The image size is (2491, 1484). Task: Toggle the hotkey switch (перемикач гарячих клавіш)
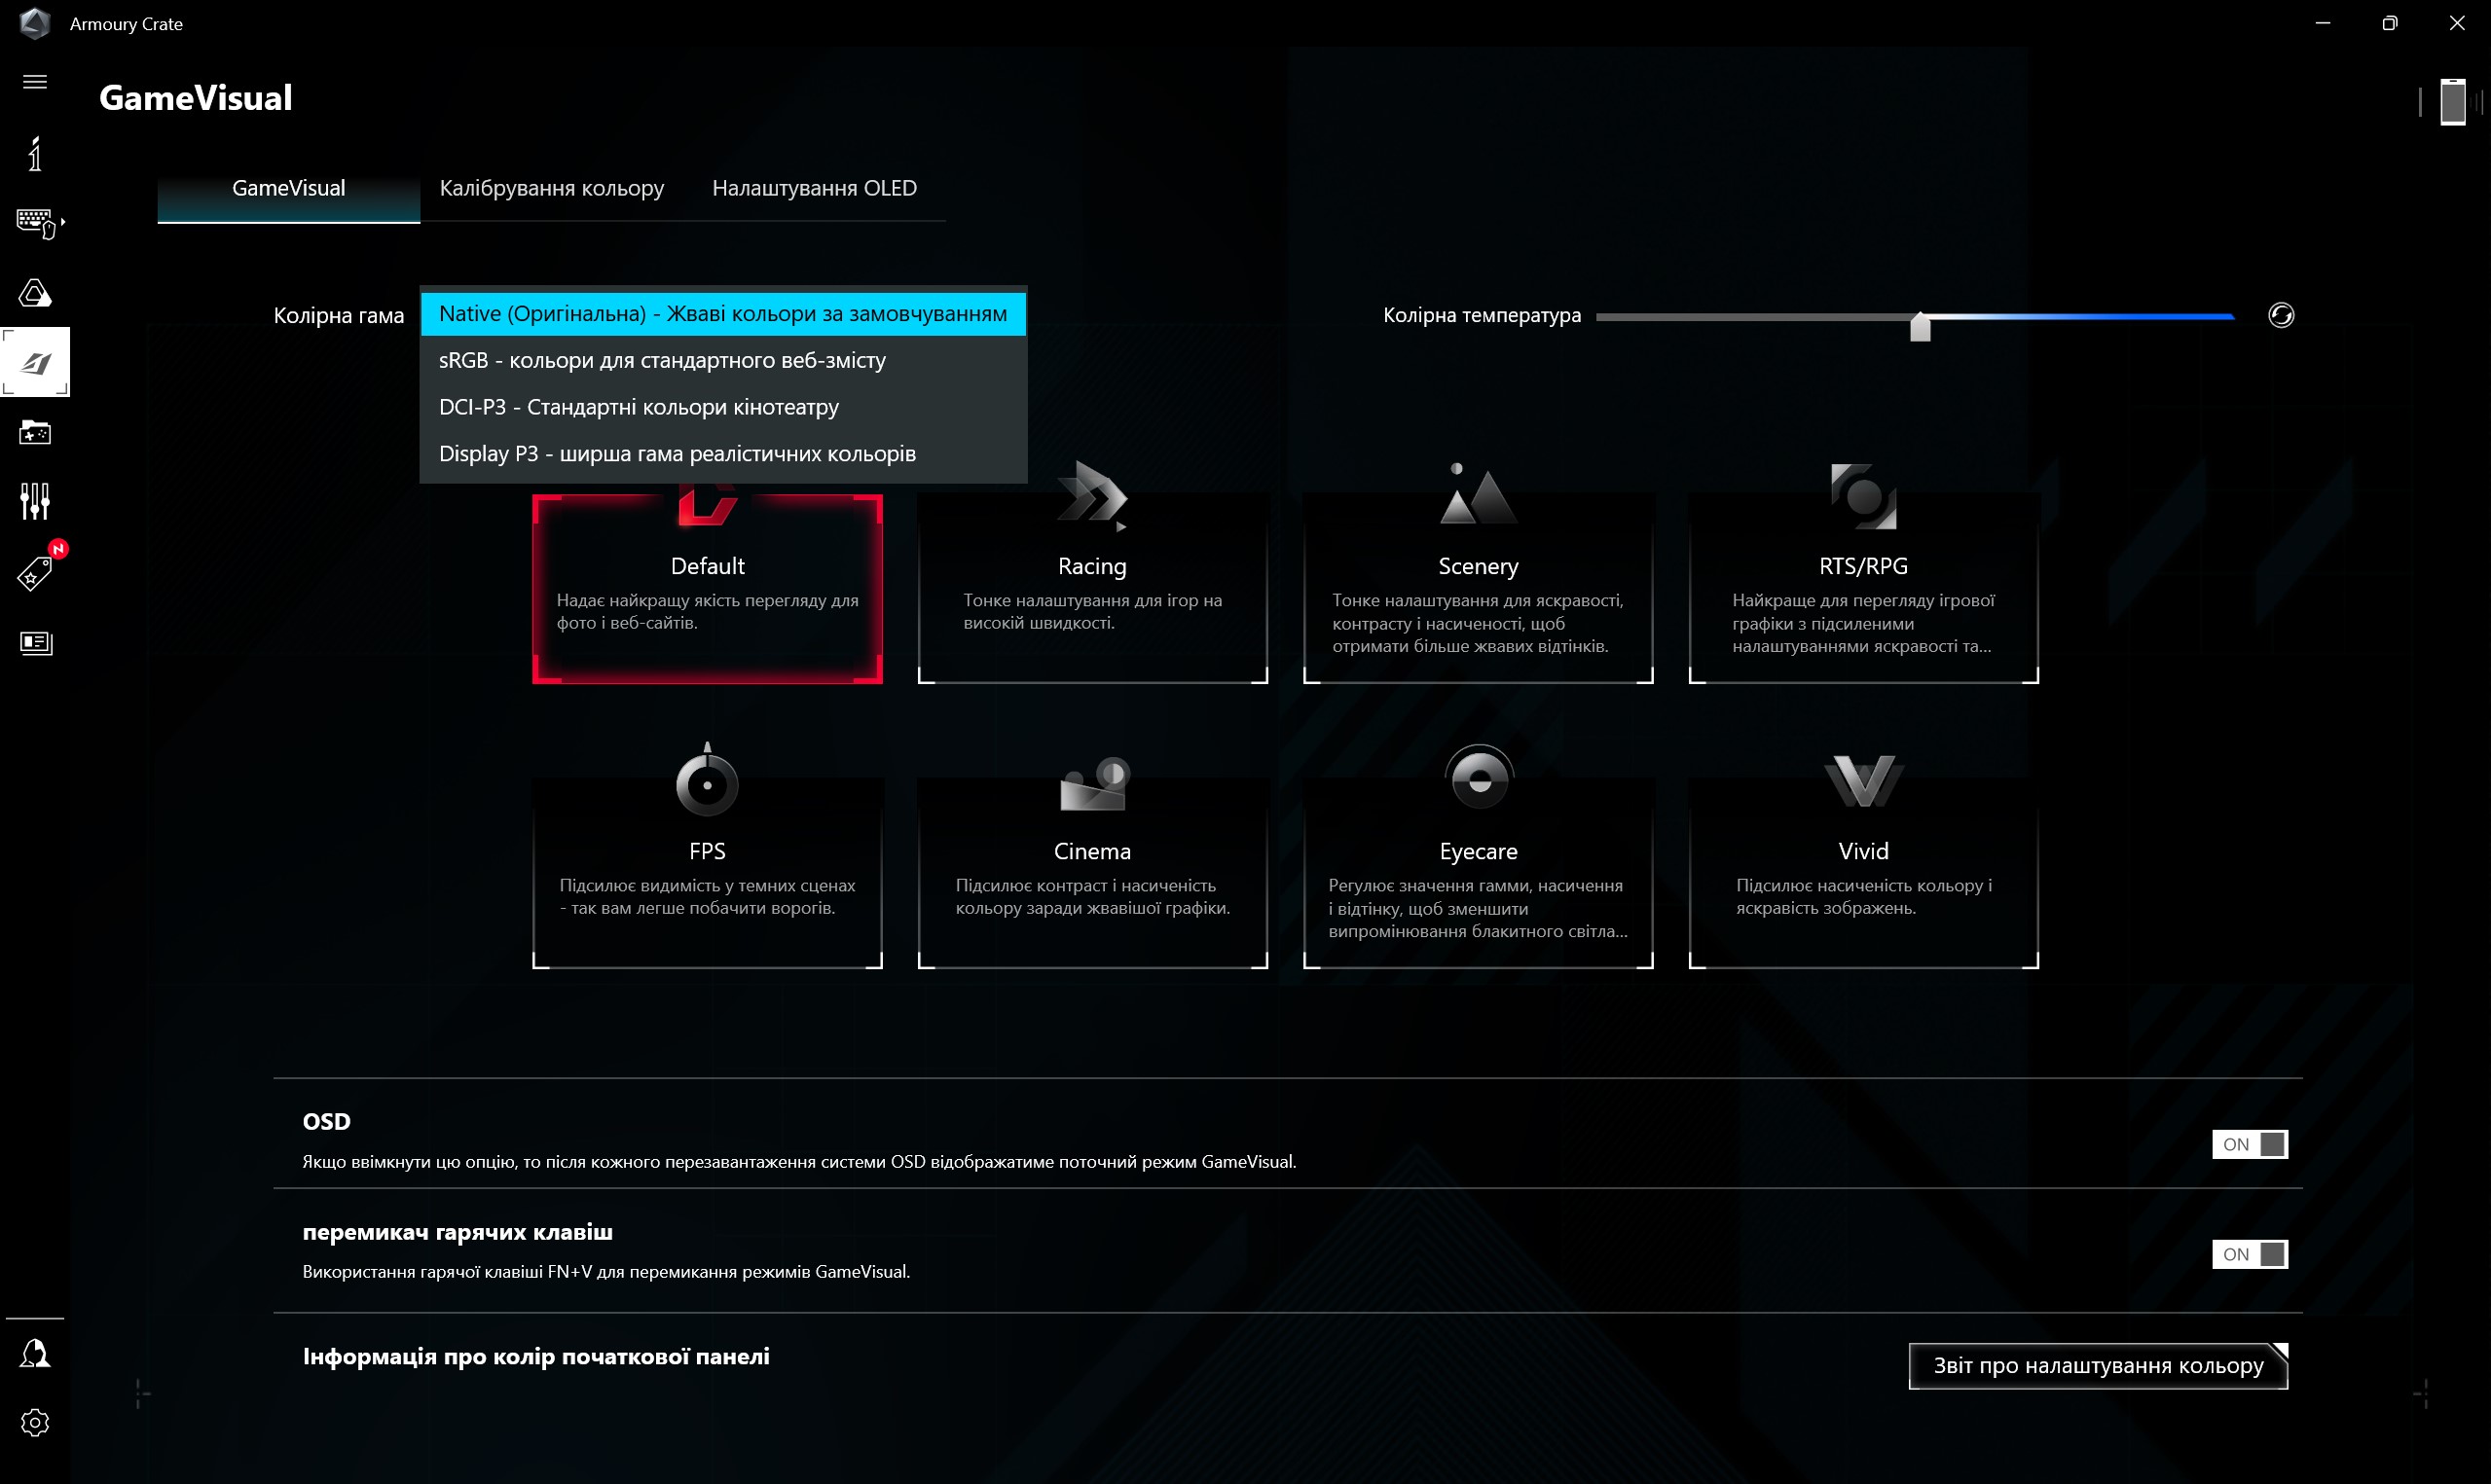(x=2249, y=1254)
